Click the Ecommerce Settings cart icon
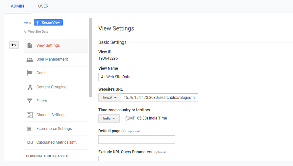293x166 pixels. [30, 129]
